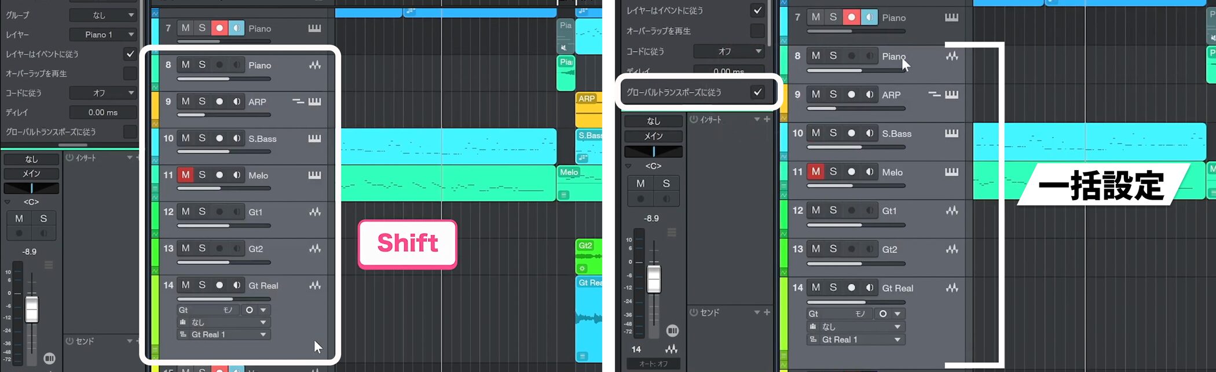Click the pink Shift key label
Viewport: 1216px width, 372px height.
tap(408, 244)
